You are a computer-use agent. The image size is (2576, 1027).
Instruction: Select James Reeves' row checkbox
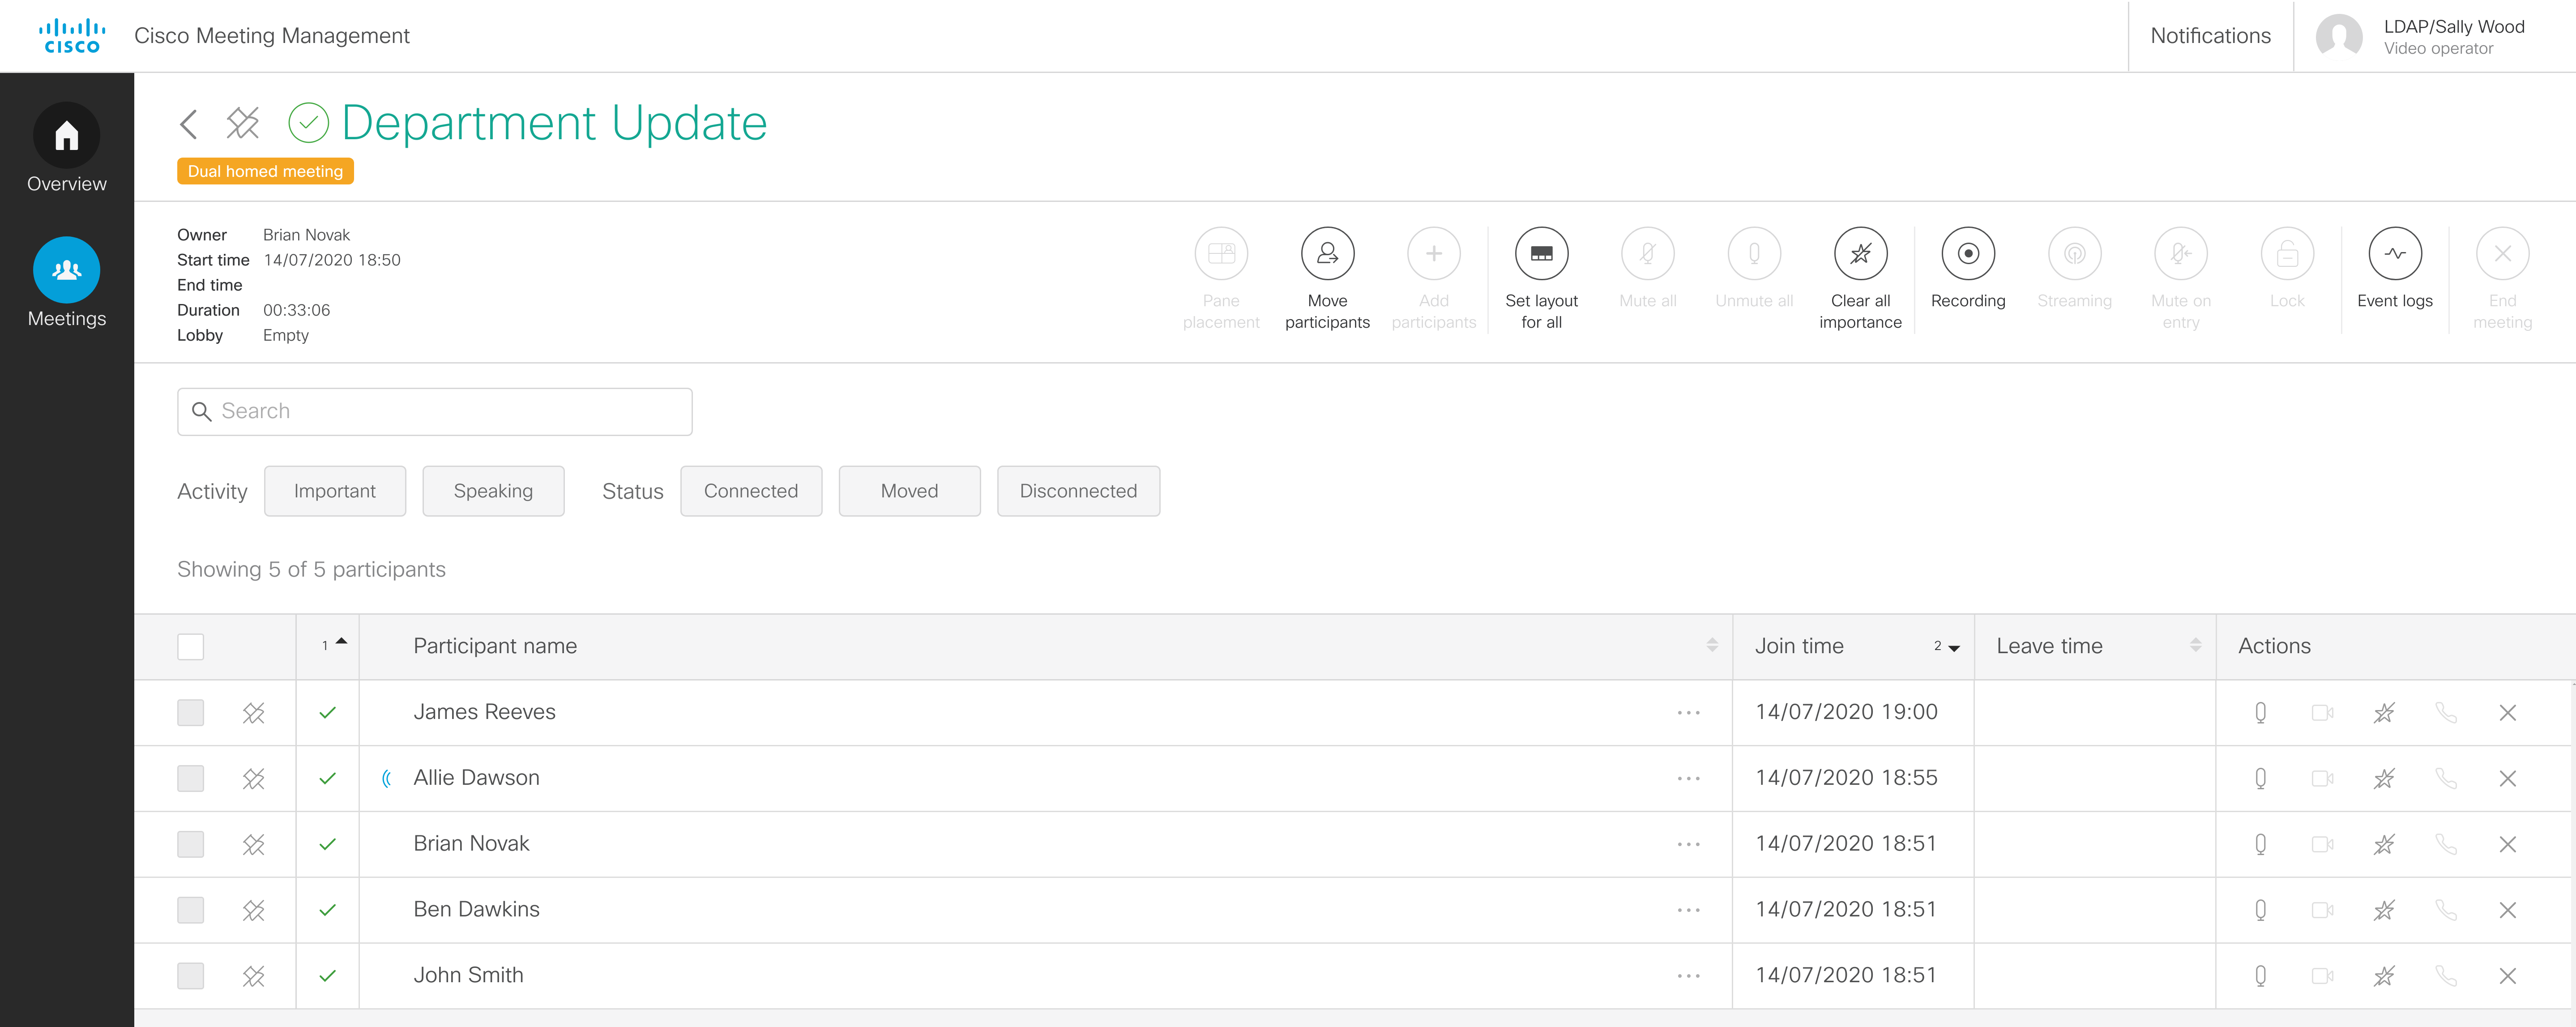[190, 713]
